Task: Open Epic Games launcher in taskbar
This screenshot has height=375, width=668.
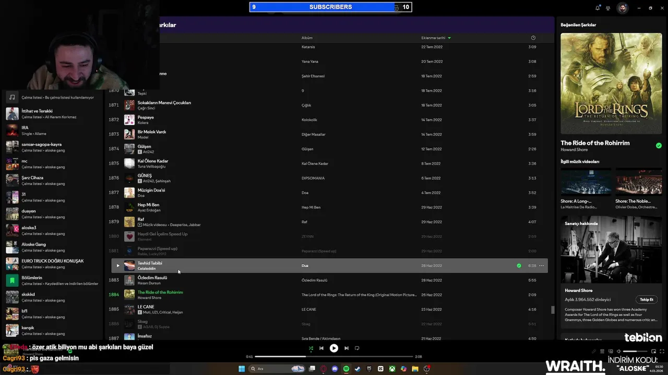Action: tap(369, 369)
